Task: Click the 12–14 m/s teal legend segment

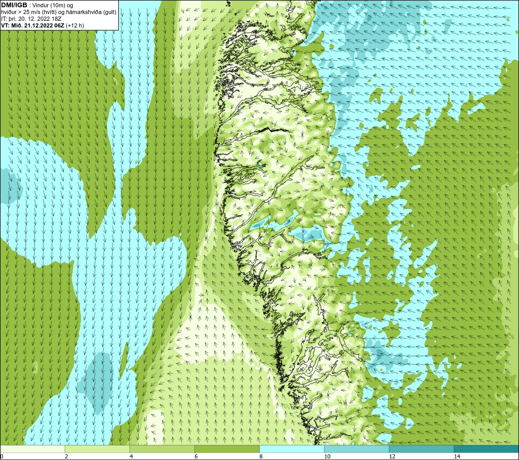Action: tap(421, 449)
